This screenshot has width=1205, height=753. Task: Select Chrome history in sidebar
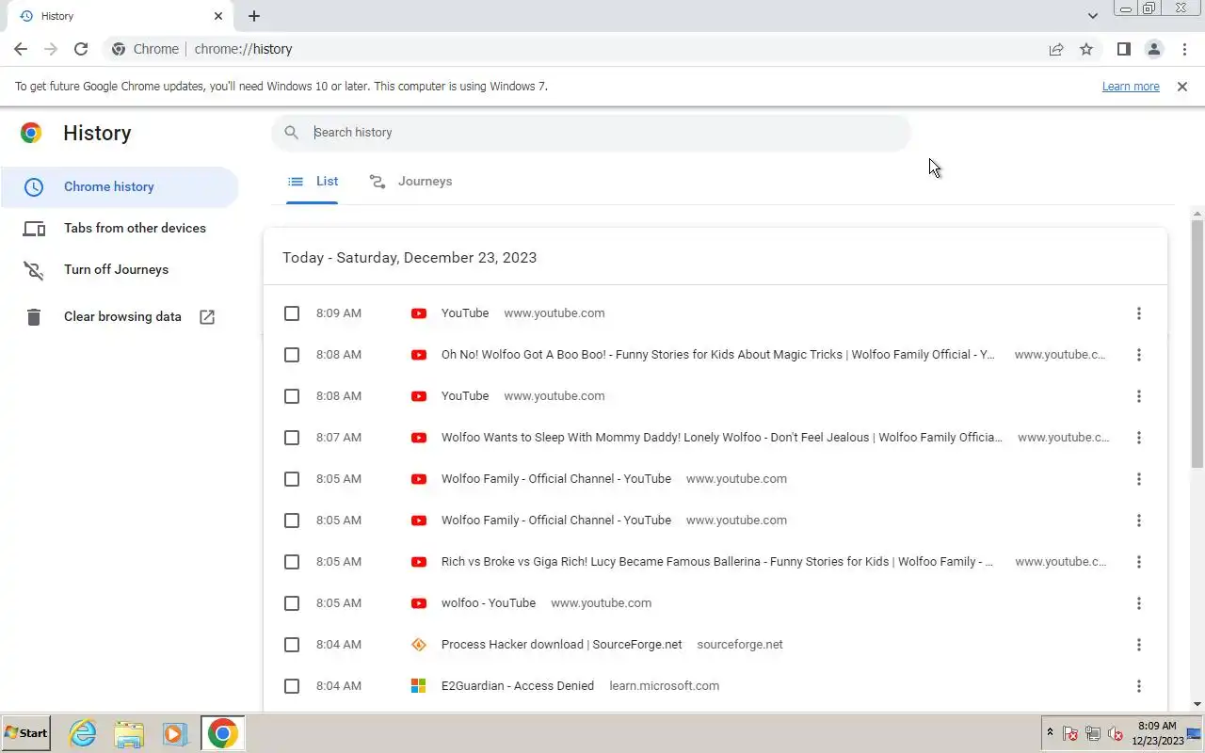click(120, 186)
